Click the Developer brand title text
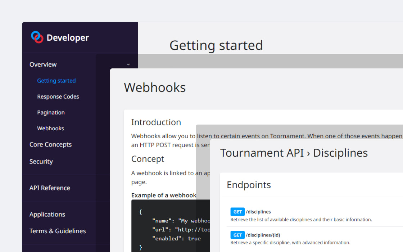The width and height of the screenshot is (403, 252). (x=68, y=38)
